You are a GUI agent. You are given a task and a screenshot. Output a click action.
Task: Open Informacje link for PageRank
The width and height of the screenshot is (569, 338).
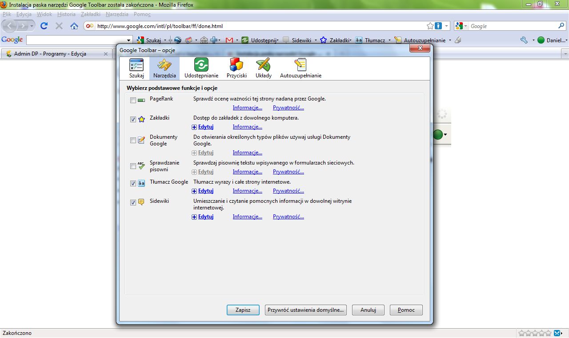247,108
